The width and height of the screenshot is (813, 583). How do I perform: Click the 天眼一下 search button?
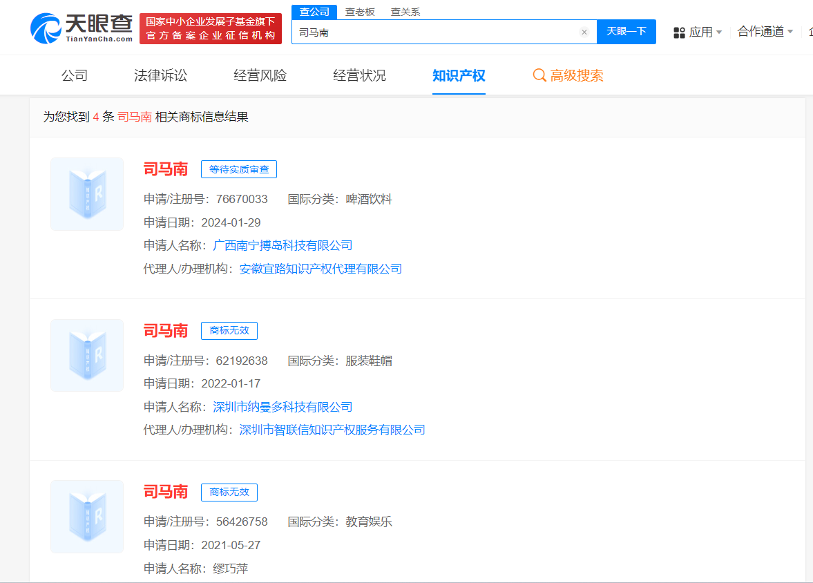(x=627, y=32)
